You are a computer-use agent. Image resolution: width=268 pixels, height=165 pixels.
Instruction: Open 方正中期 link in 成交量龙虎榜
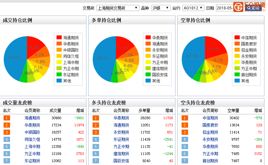coord(32,154)
